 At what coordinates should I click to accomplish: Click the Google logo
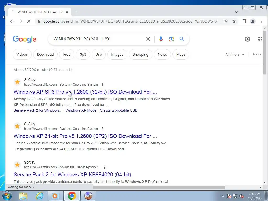point(24,39)
